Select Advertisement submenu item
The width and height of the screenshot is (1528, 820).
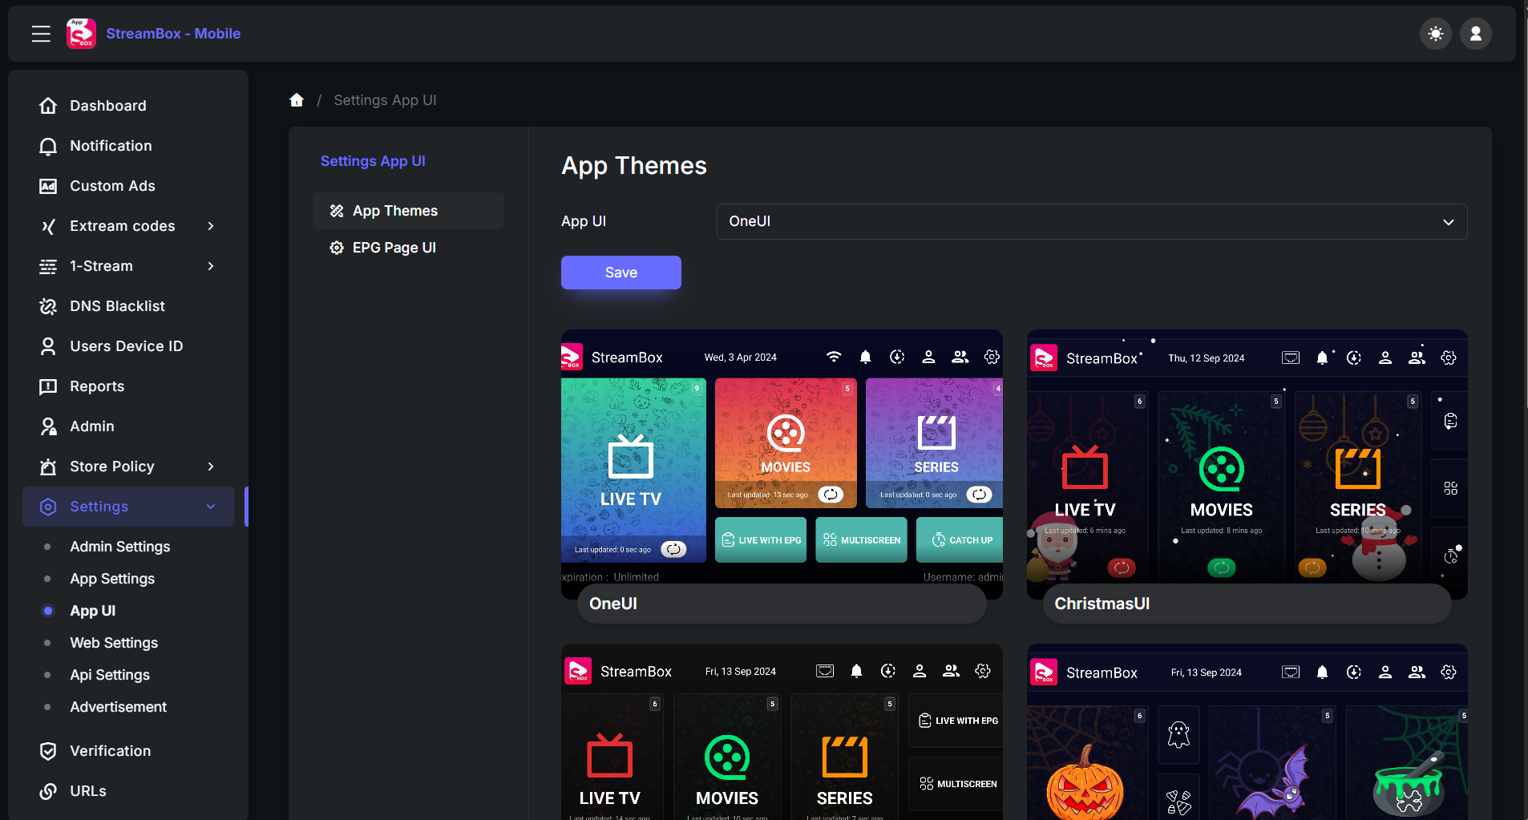click(118, 707)
